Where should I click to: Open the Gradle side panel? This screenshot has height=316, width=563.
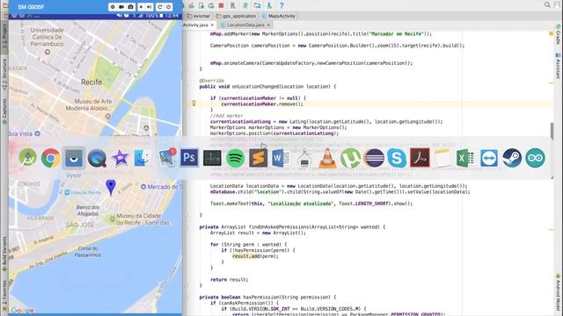coord(559,35)
